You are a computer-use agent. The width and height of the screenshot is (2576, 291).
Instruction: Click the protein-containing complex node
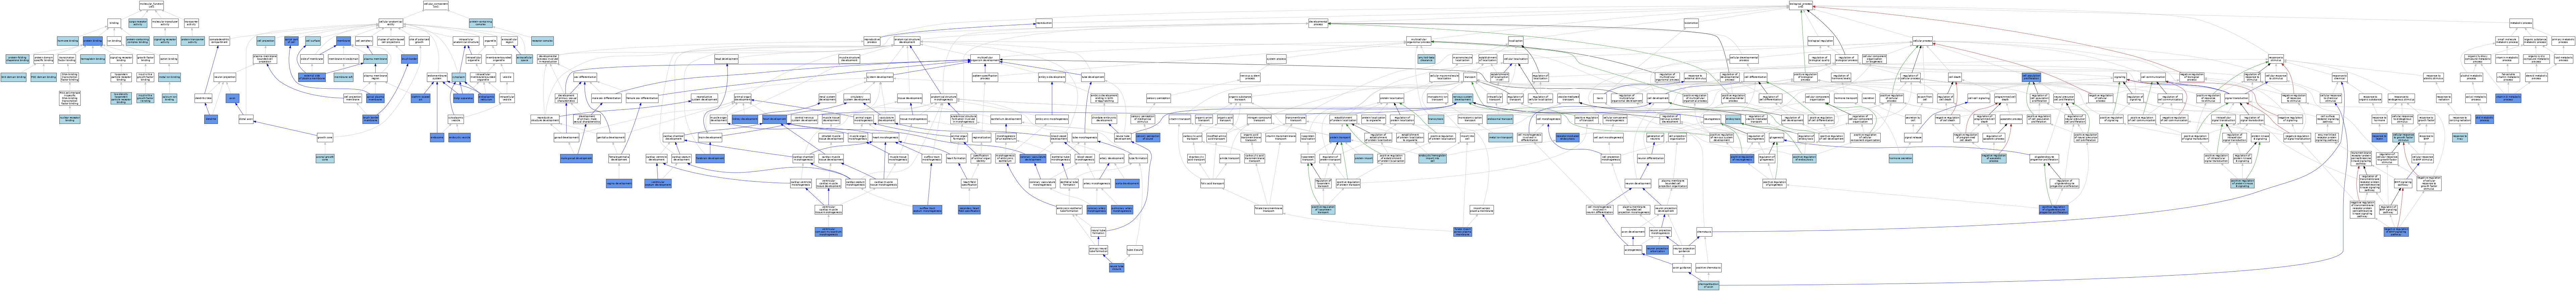click(481, 23)
